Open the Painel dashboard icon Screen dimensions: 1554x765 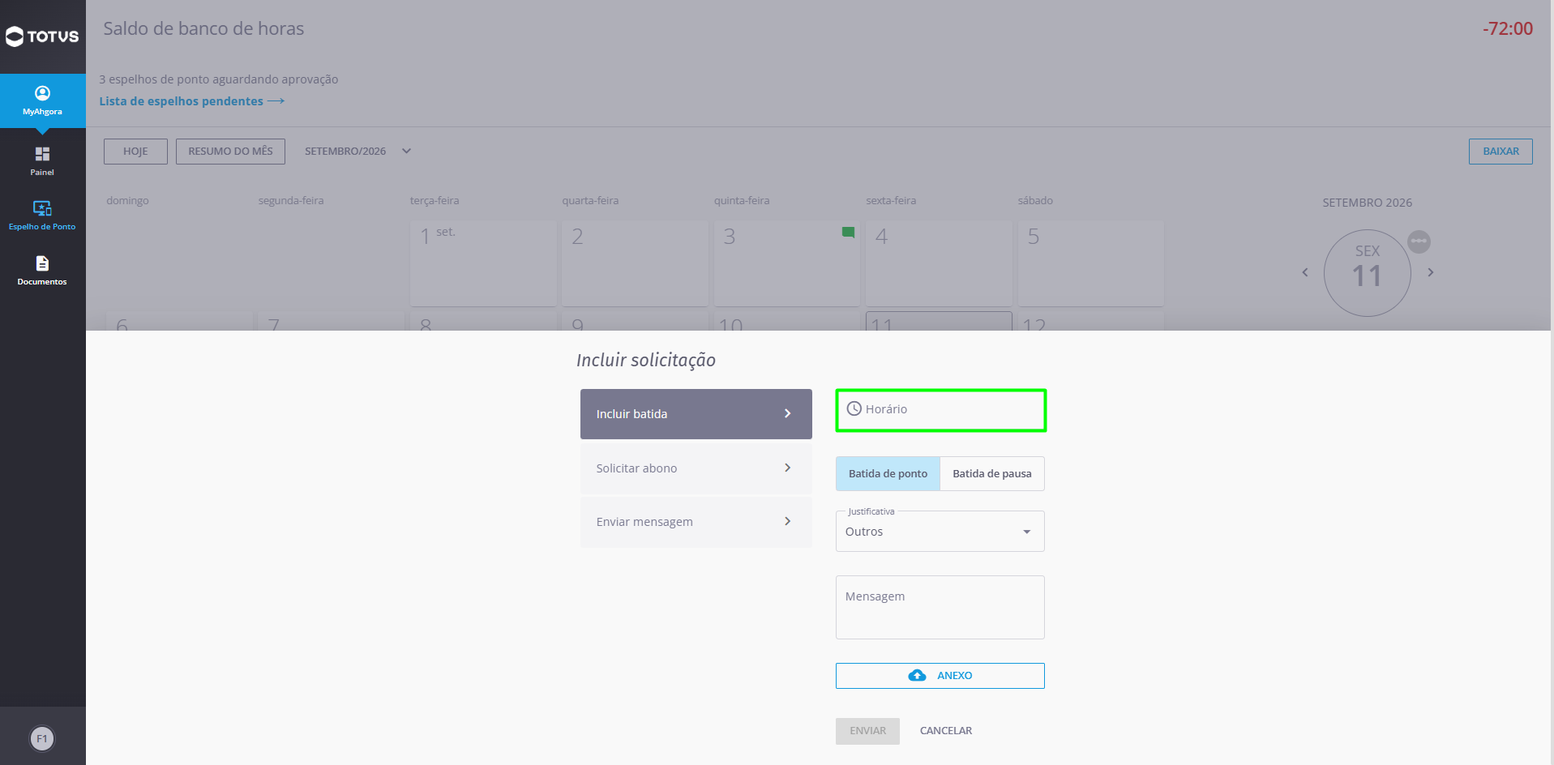coord(42,160)
